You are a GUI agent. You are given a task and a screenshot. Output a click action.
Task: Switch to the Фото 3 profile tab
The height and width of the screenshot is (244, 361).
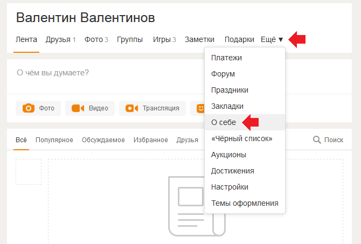point(96,40)
